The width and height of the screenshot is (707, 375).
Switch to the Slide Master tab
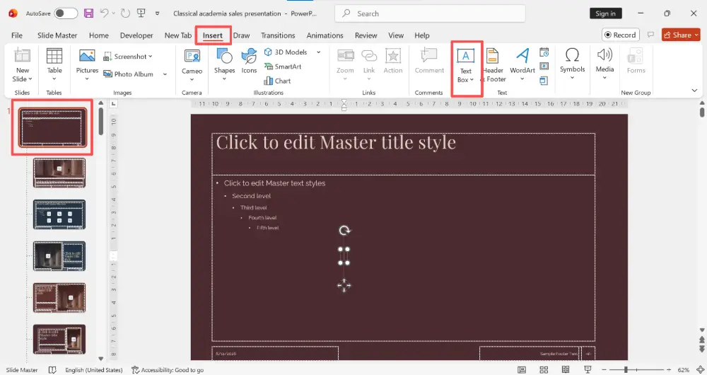click(57, 35)
